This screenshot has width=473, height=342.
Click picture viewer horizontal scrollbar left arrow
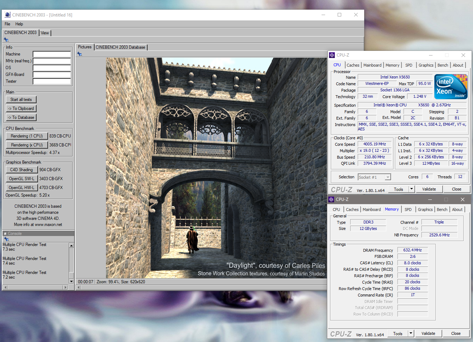(x=78, y=287)
